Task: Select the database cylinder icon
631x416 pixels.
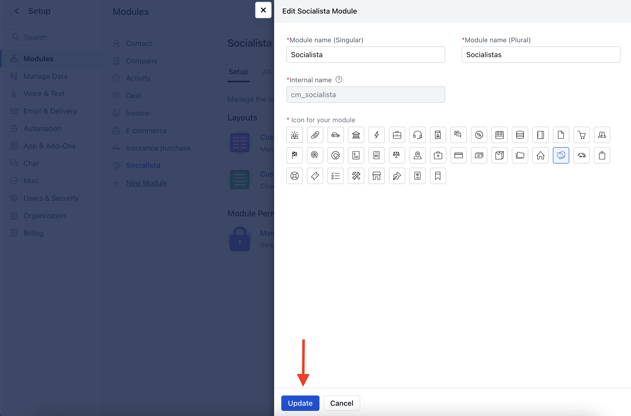Action: pos(520,135)
